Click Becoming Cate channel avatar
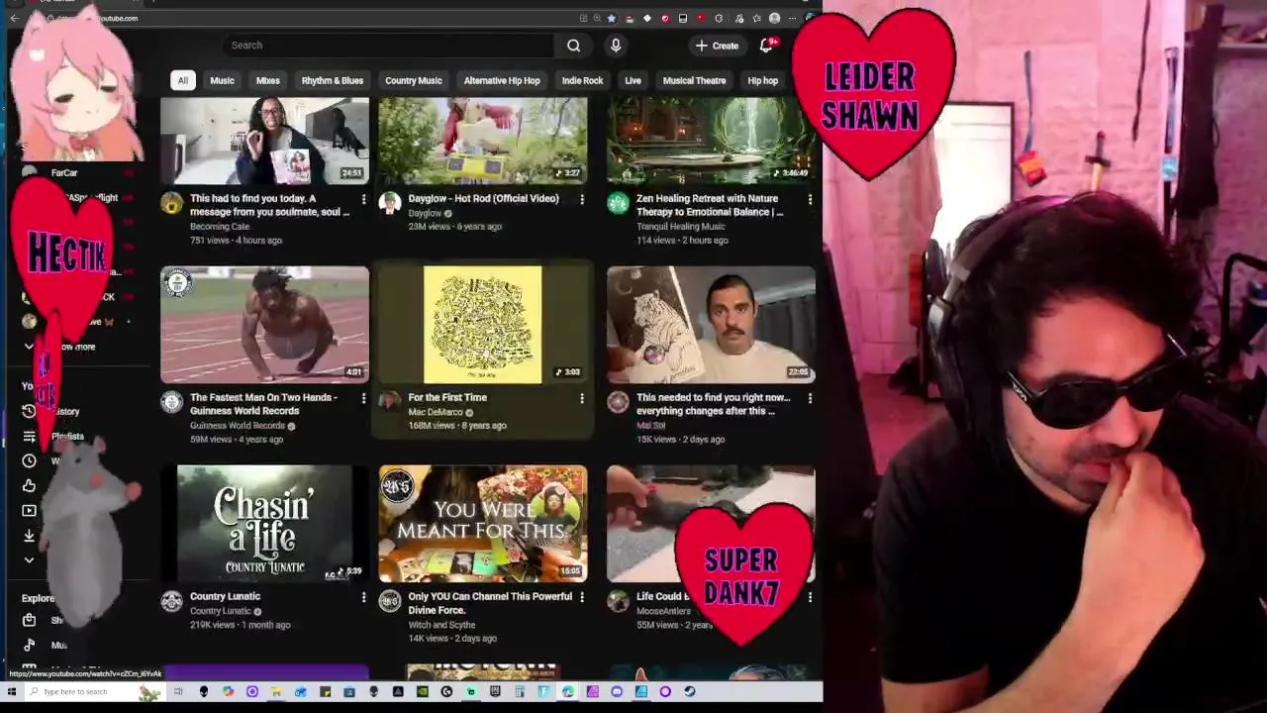The width and height of the screenshot is (1267, 713). (172, 204)
